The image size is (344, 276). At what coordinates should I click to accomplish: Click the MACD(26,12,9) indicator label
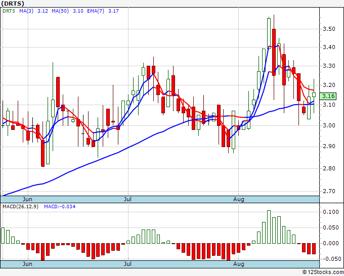click(x=20, y=207)
